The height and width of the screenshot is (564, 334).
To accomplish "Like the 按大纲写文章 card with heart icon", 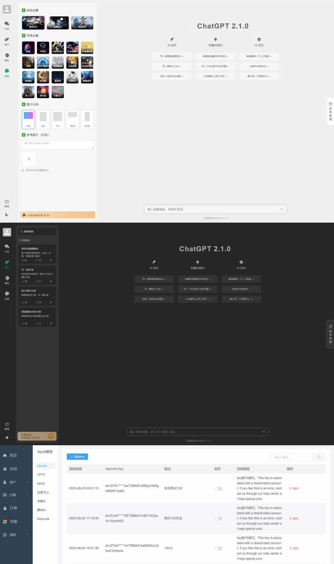I will pyautogui.click(x=51, y=302).
